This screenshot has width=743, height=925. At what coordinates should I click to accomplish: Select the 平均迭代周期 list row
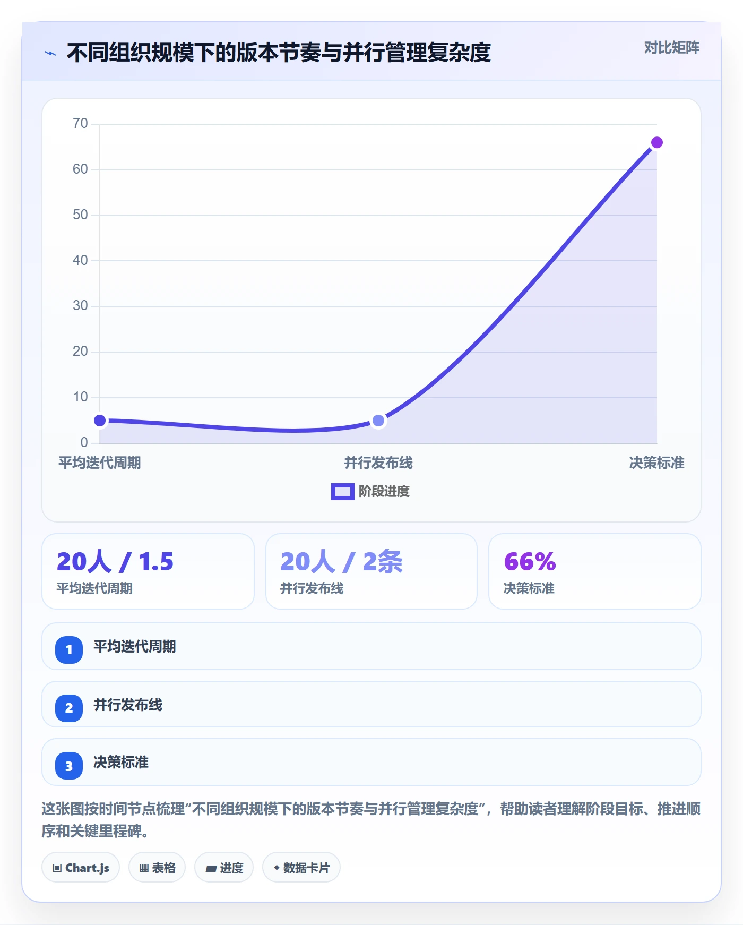click(371, 646)
